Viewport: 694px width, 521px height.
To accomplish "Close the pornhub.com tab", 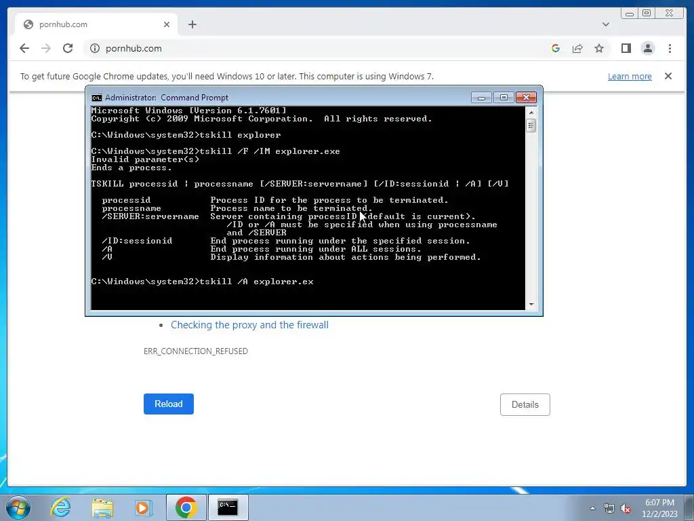I will 167,24.
